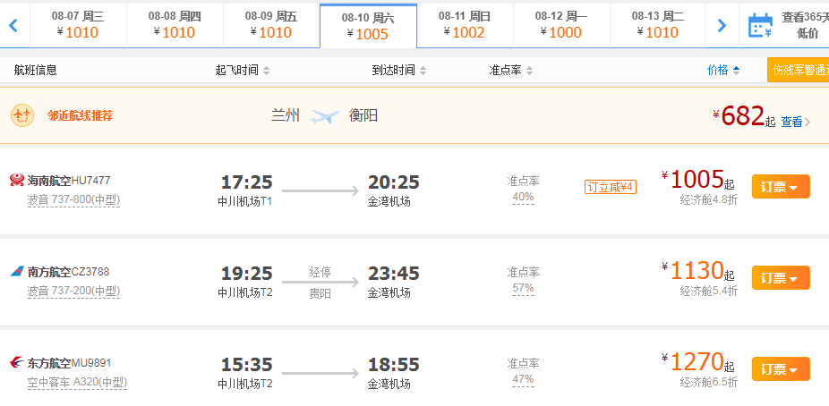
Task: Click the 订立减¥4 discount tag
Action: click(x=611, y=187)
